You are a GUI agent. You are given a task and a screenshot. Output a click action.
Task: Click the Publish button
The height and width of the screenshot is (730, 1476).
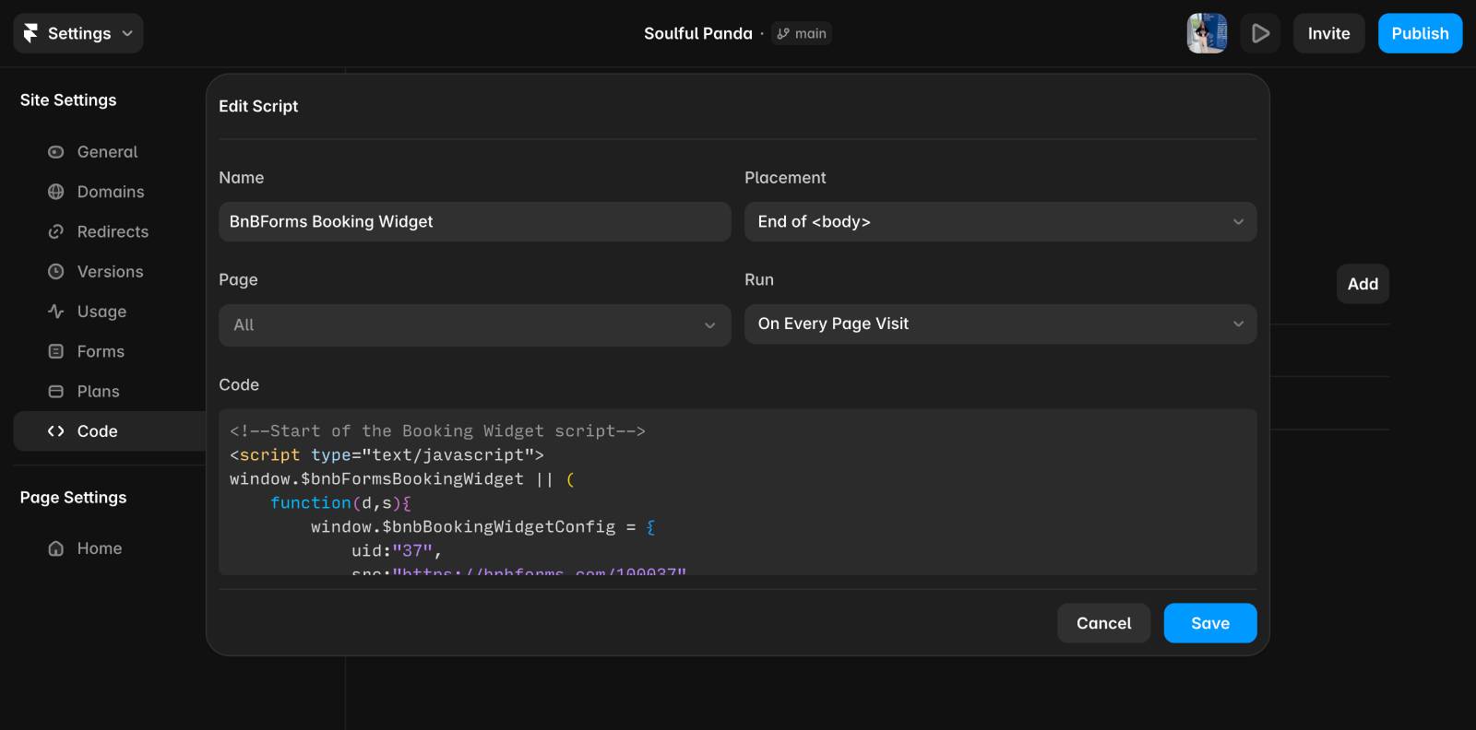pyautogui.click(x=1420, y=33)
